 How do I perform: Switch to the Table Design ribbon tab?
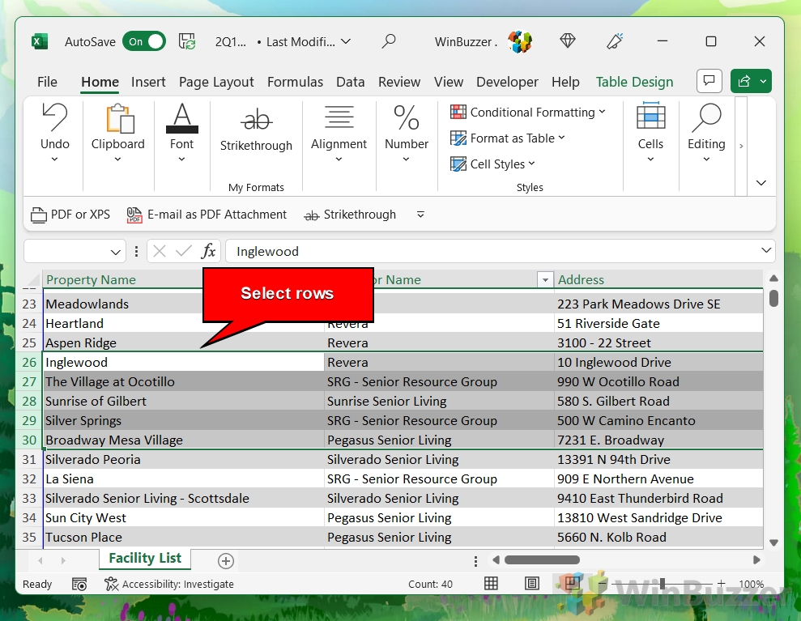(x=634, y=82)
